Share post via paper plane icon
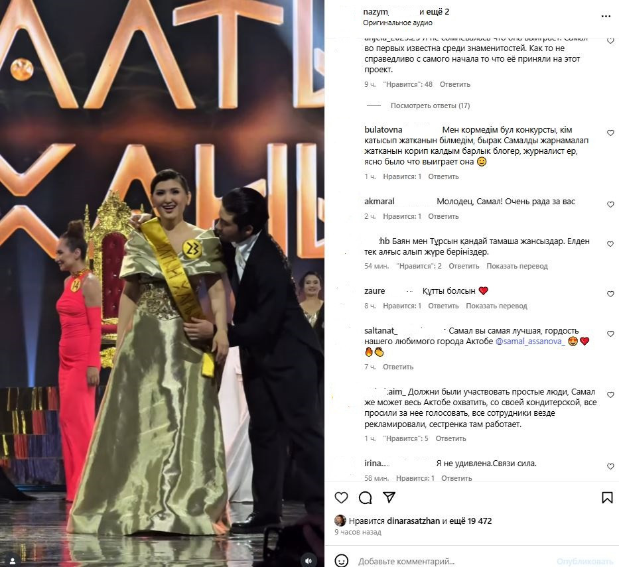 tap(389, 497)
